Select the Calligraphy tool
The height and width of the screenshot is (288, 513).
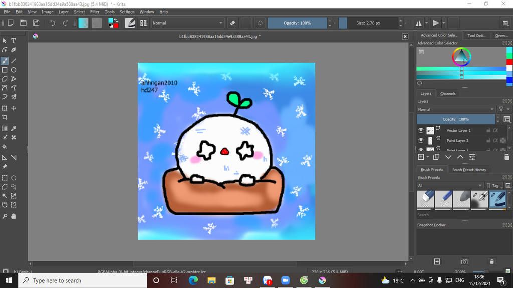coord(14,50)
